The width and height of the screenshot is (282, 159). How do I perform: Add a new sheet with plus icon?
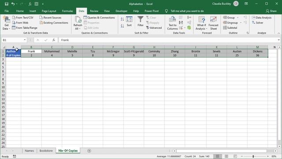point(89,151)
